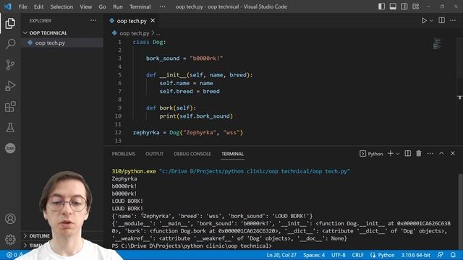
Task: Change encoding via UTF-8
Action: (338, 255)
